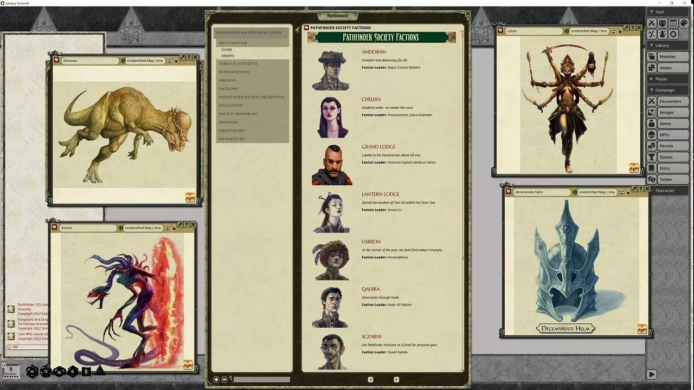Click Dinosaur image bottom-right link icon

tap(190, 197)
